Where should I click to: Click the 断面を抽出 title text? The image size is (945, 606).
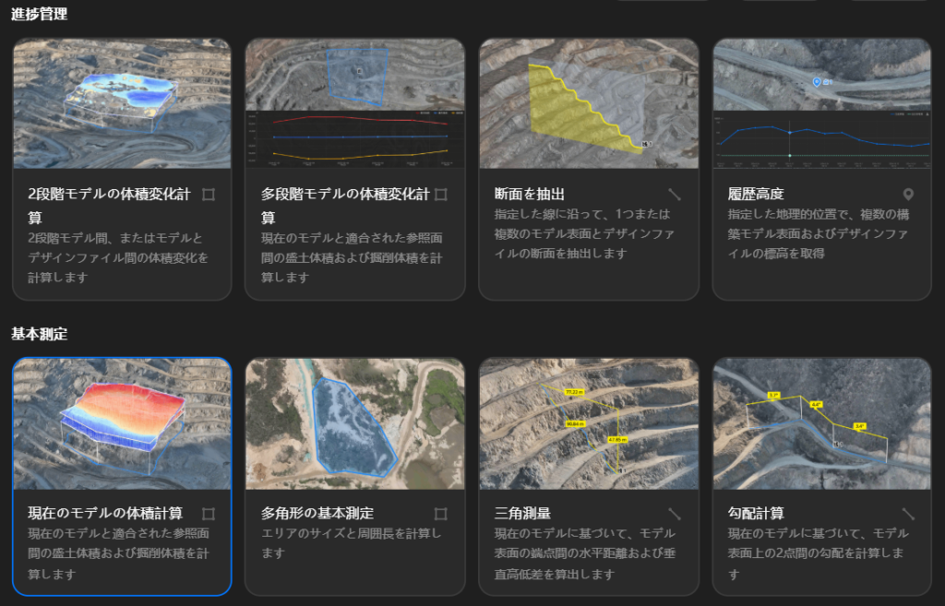(x=530, y=194)
